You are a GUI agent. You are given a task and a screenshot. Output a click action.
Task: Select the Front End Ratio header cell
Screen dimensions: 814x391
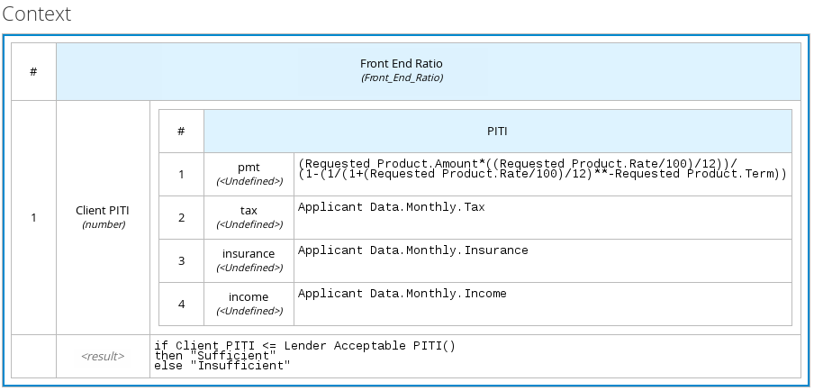[x=428, y=70]
